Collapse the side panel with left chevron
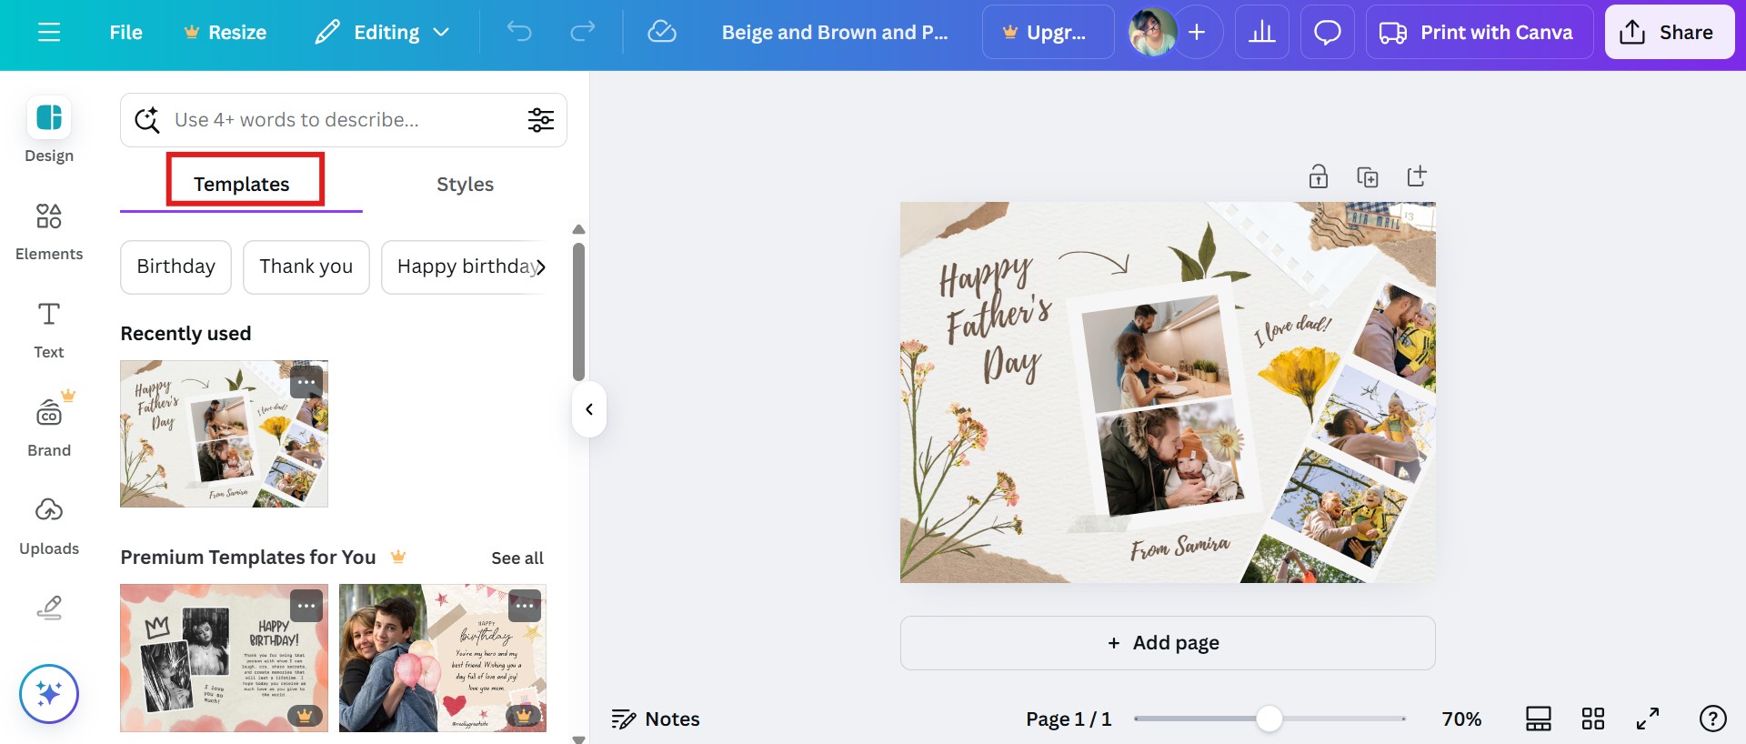1746x744 pixels. 589,409
